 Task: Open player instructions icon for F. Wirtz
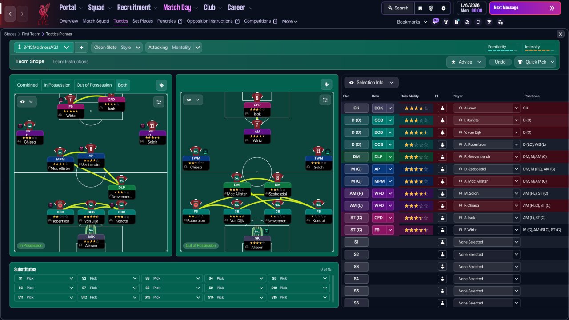pos(442,230)
